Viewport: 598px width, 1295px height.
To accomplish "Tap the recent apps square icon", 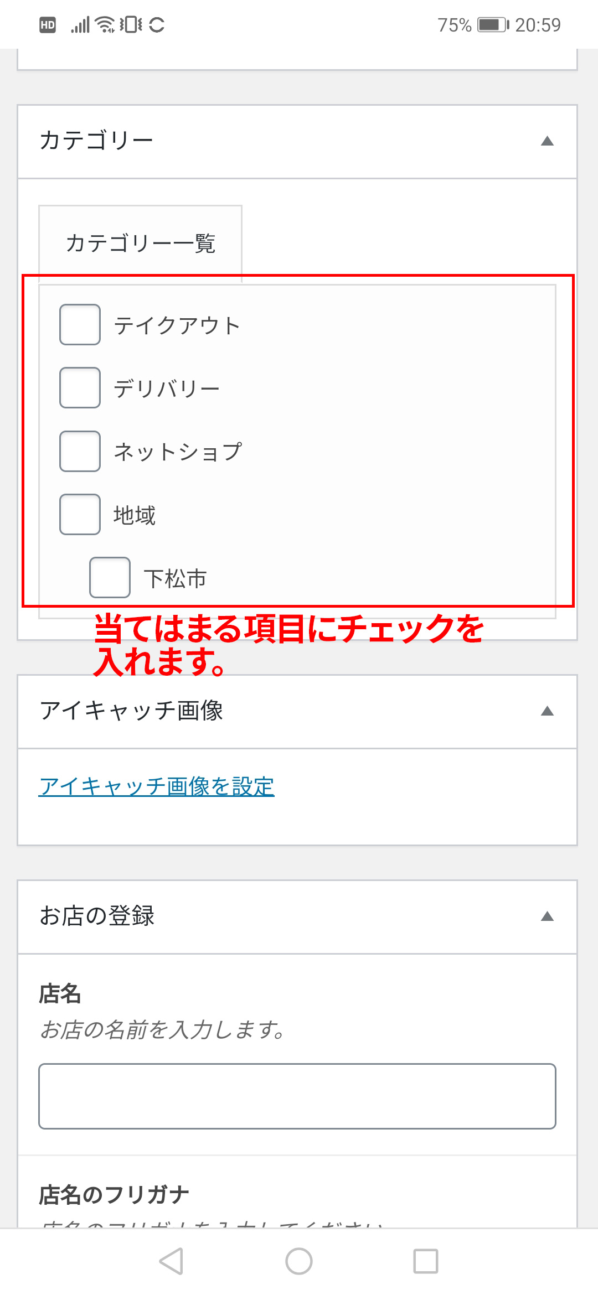I will click(x=426, y=1261).
